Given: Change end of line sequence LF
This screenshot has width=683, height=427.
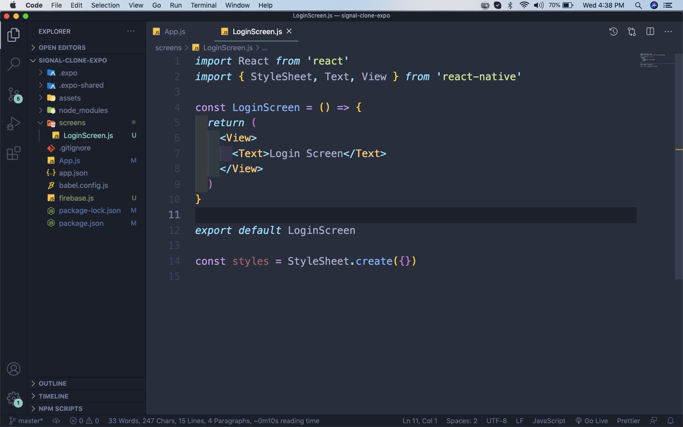Looking at the screenshot, I should tap(519, 421).
